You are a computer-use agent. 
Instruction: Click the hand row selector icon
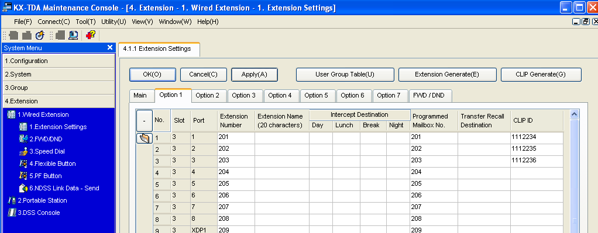point(145,138)
